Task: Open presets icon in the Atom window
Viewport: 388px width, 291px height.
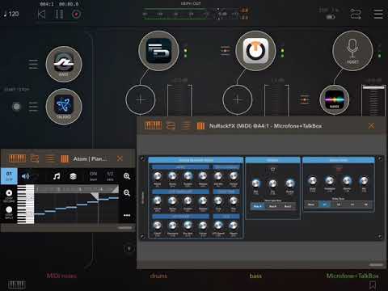Action: click(x=65, y=158)
